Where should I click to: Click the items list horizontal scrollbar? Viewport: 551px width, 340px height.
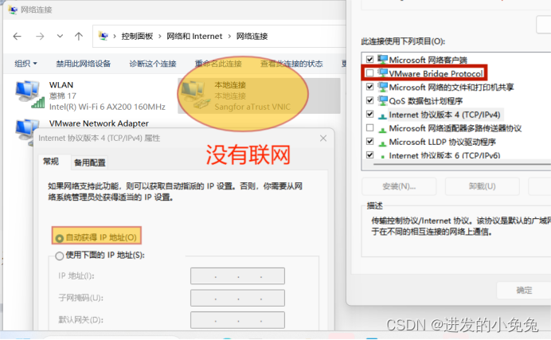coord(462,164)
